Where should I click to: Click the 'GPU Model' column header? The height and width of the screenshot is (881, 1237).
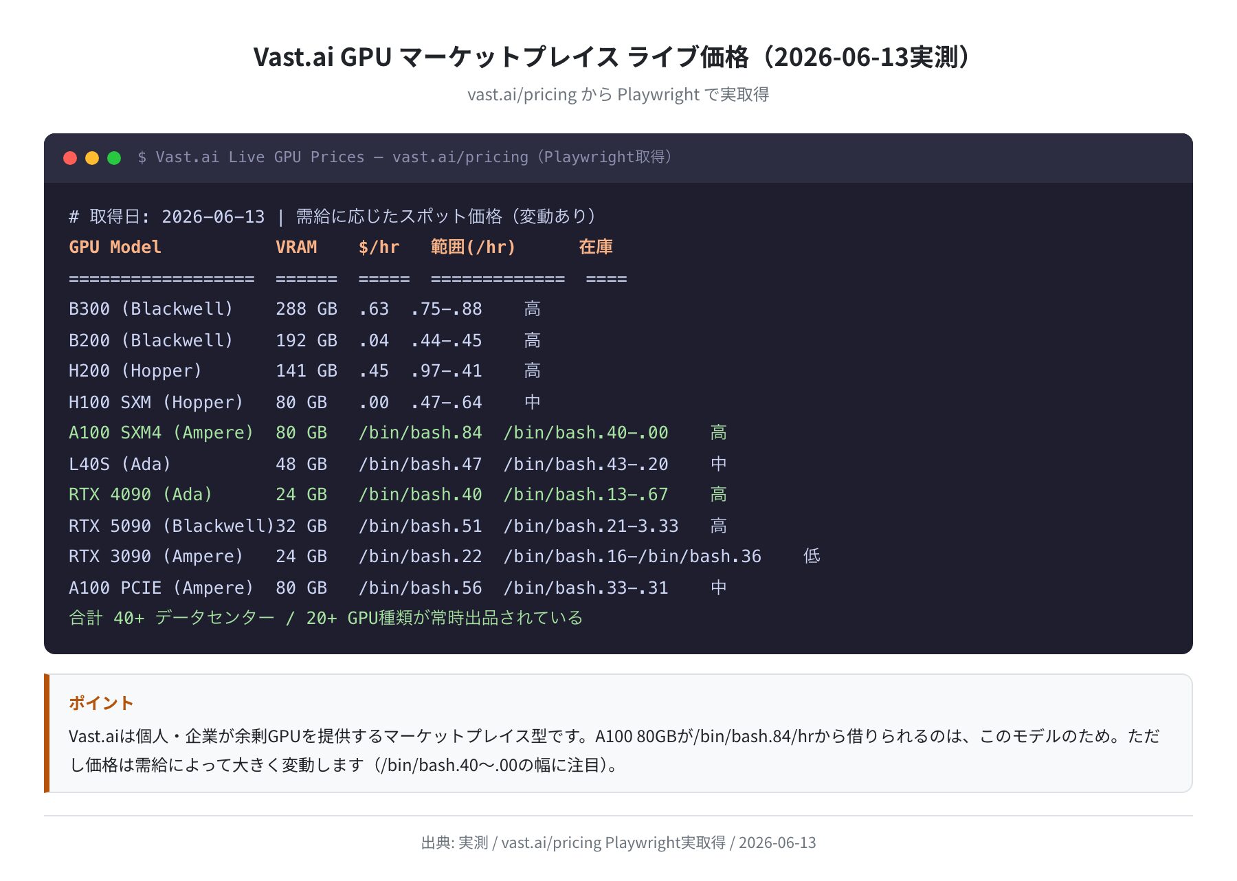[x=115, y=247]
